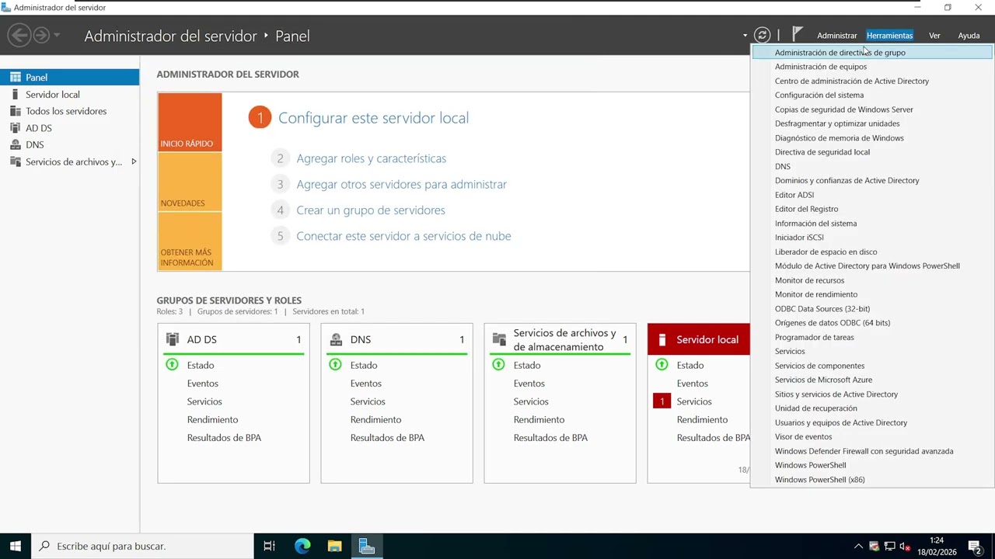Viewport: 995px width, 559px height.
Task: Choose Administración de equipos from the menu
Action: (872, 67)
